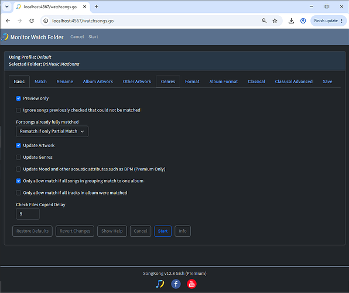Open the Classical Advanced tab
Viewport: 349px width, 293px height.
293,81
